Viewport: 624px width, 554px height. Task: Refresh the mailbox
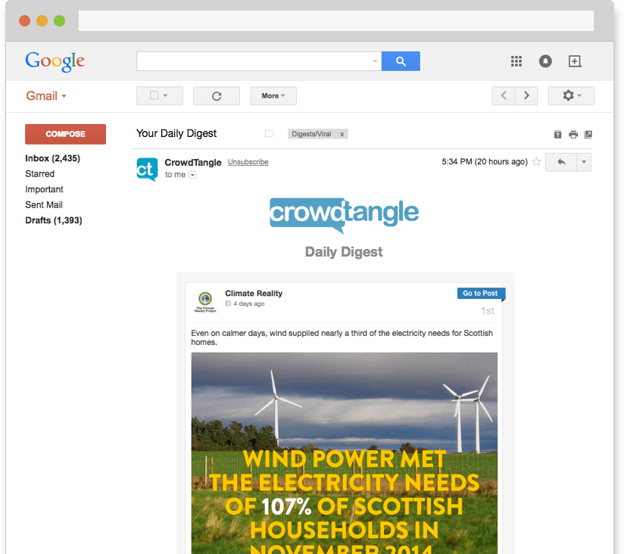click(x=217, y=96)
